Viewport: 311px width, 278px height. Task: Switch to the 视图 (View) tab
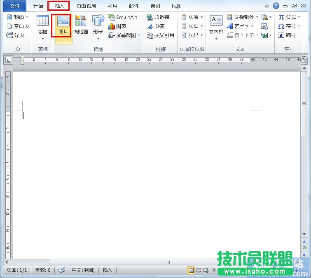[177, 6]
